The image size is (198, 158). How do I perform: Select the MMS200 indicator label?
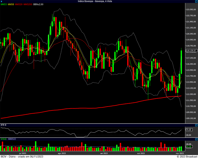(28, 5)
